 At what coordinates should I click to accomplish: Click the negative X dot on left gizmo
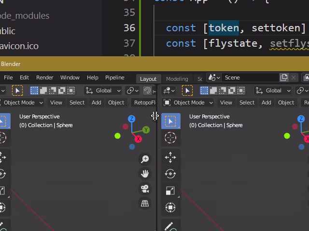tap(126, 127)
